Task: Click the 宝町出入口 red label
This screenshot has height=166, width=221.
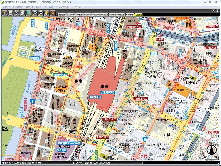Action: tap(214, 132)
